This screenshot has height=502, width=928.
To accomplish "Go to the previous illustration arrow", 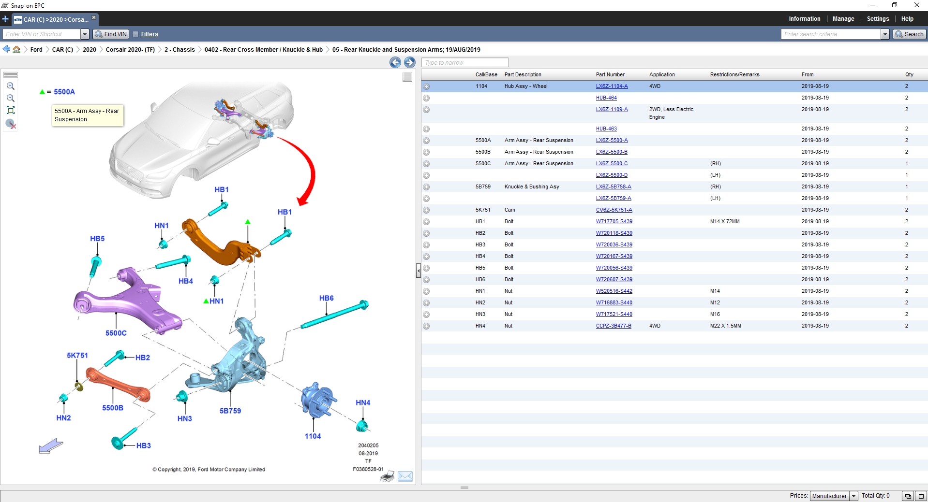I will coord(395,62).
